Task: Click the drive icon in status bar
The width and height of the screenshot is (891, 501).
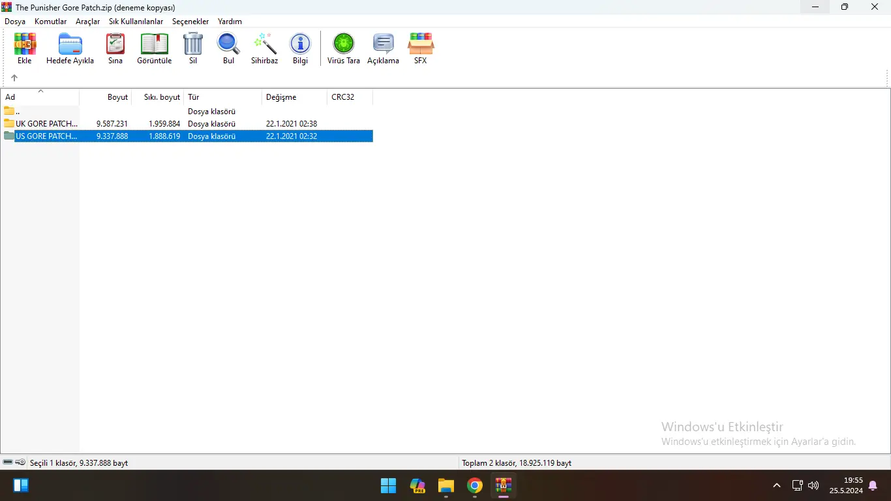Action: coord(8,463)
